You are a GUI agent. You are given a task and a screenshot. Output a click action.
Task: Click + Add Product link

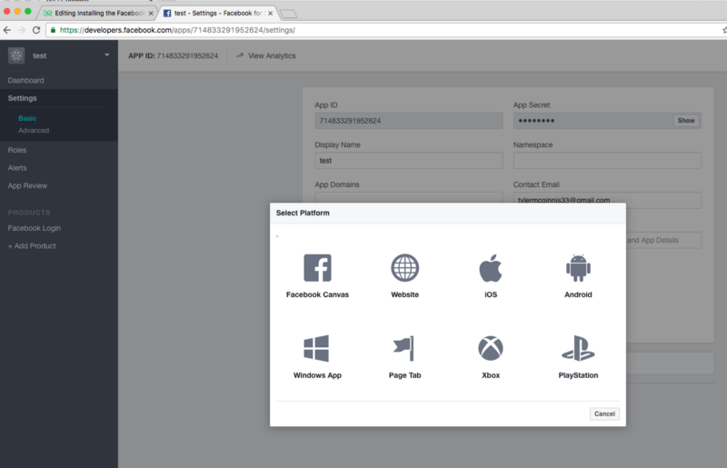coord(32,246)
